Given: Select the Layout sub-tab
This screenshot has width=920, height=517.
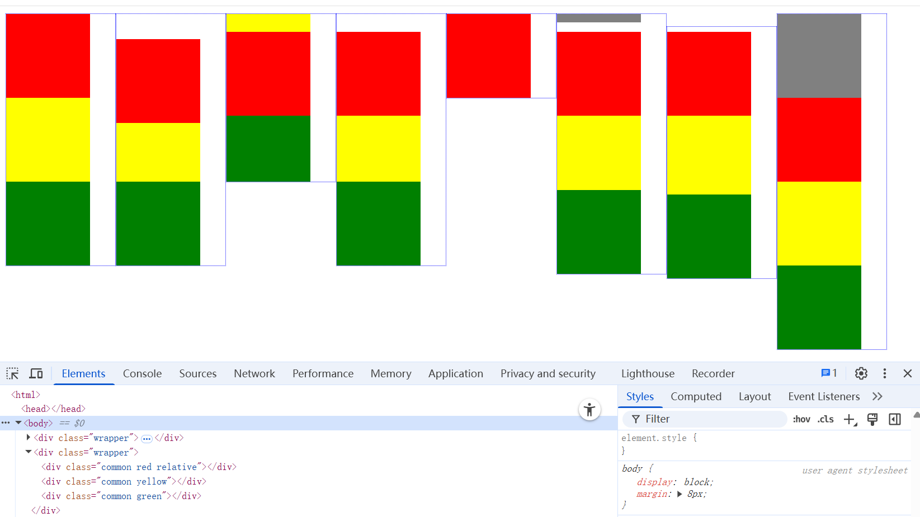Looking at the screenshot, I should pyautogui.click(x=754, y=396).
